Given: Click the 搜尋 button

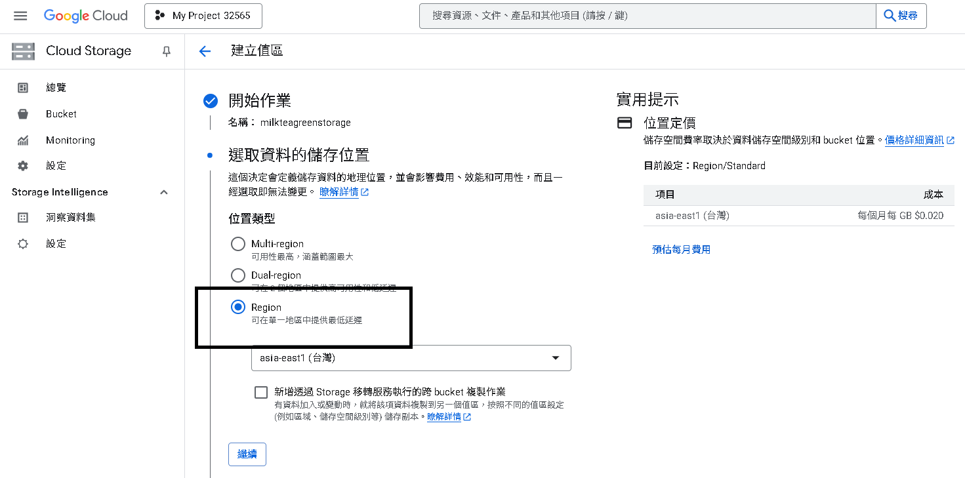Looking at the screenshot, I should 901,16.
